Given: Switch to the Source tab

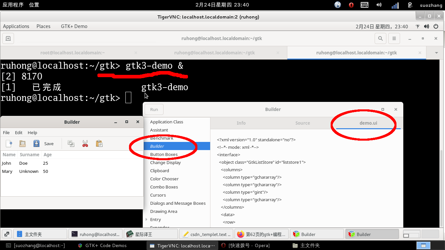Looking at the screenshot, I should tap(303, 123).
